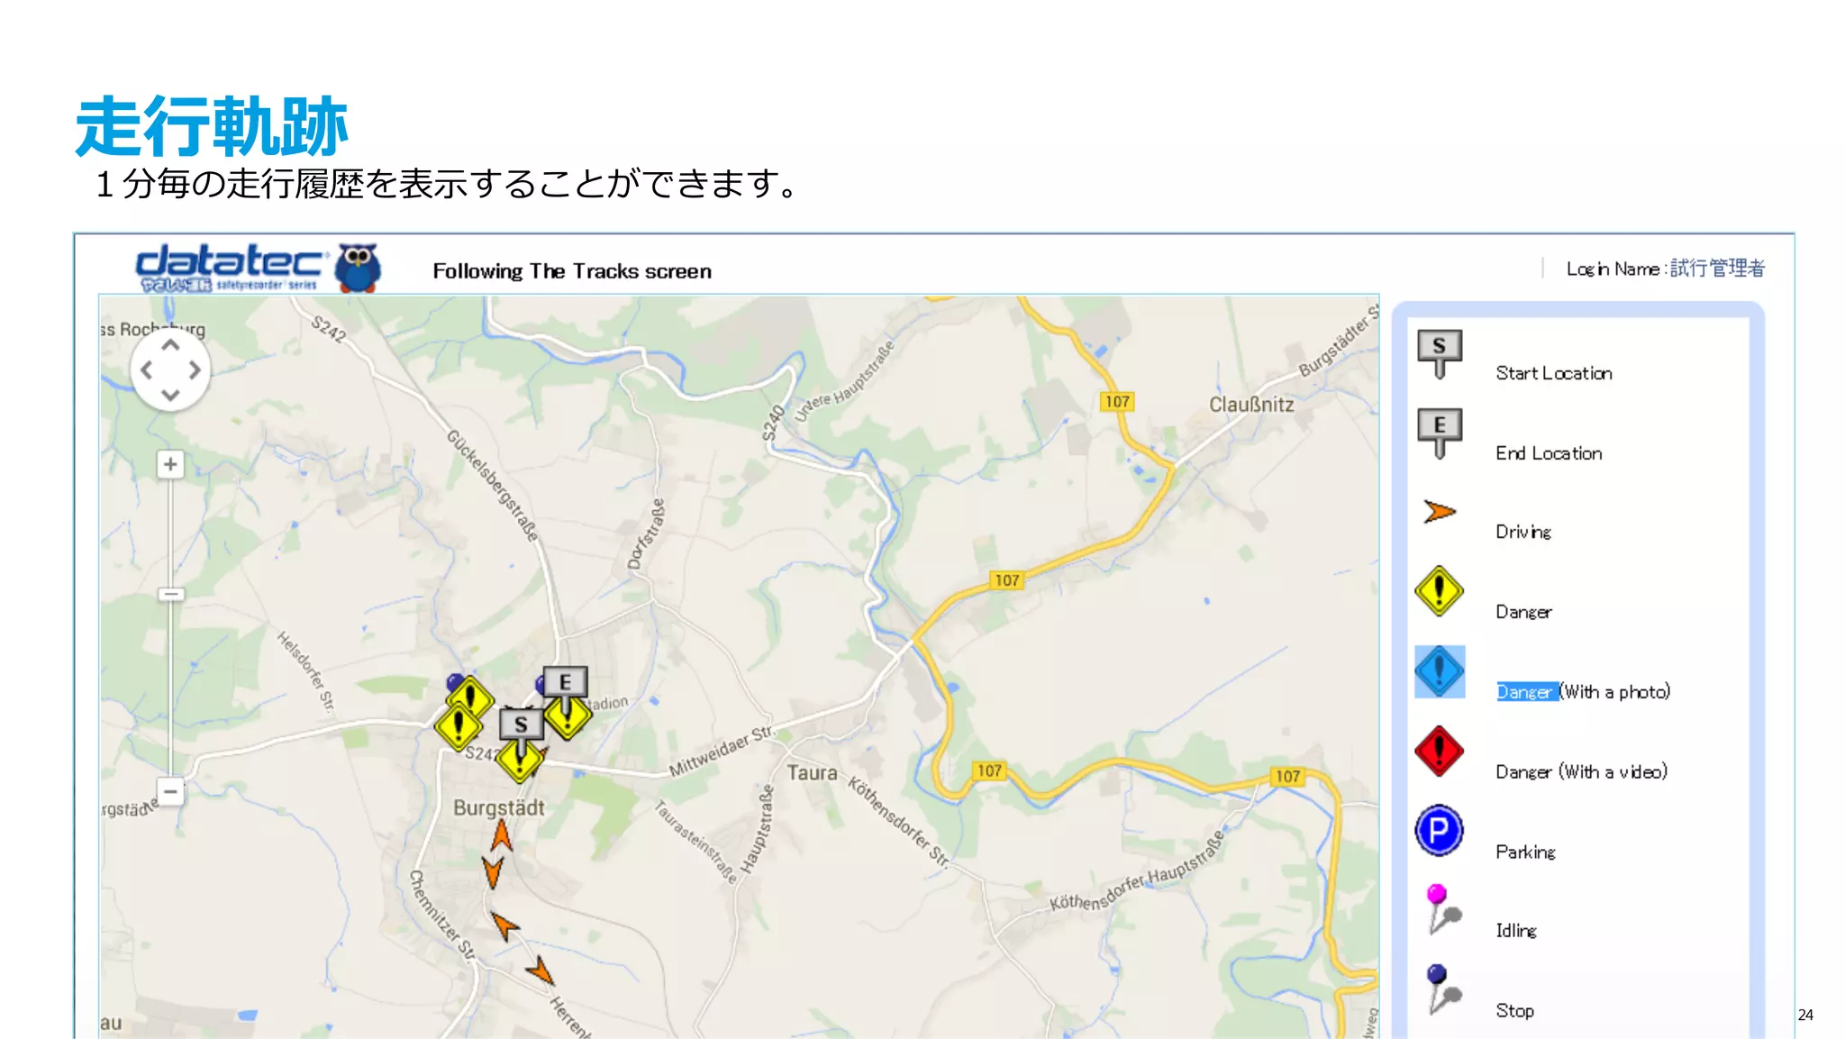Click the Dorfstraße road label on map
Image resolution: width=1845 pixels, height=1039 pixels.
pyautogui.click(x=646, y=534)
